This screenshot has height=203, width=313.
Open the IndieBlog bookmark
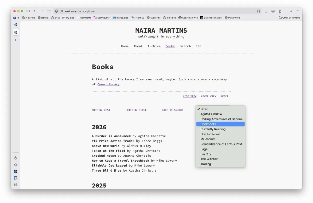click(x=170, y=18)
